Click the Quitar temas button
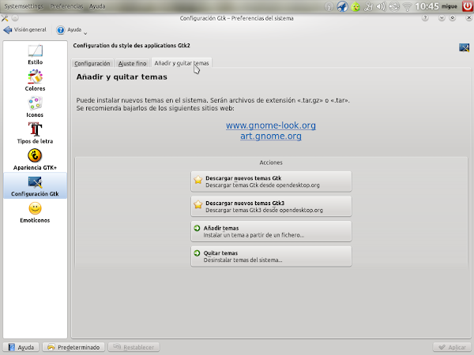474x355 pixels. click(271, 256)
